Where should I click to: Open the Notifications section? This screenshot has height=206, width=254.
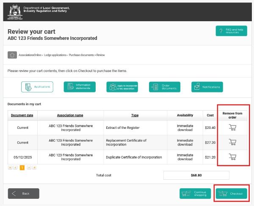click(x=207, y=87)
